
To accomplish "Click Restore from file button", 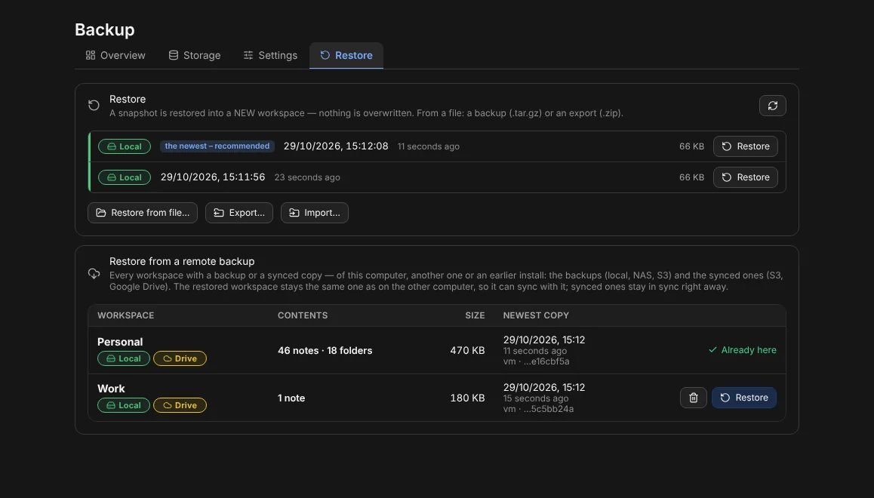I will (x=143, y=213).
